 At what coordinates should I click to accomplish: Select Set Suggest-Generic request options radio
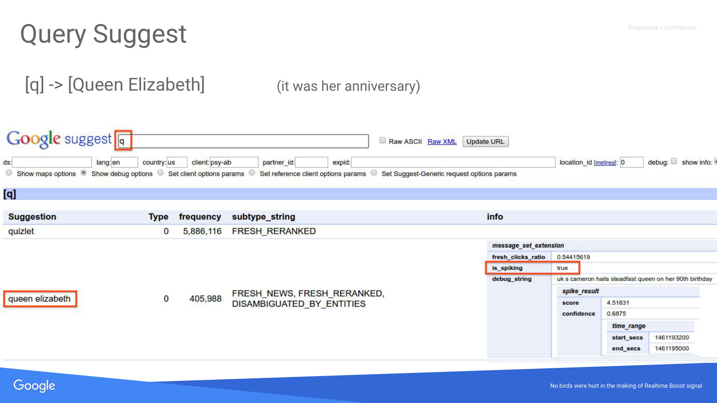tap(374, 173)
